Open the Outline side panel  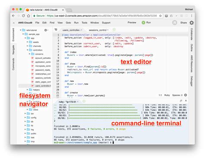coord(192,48)
